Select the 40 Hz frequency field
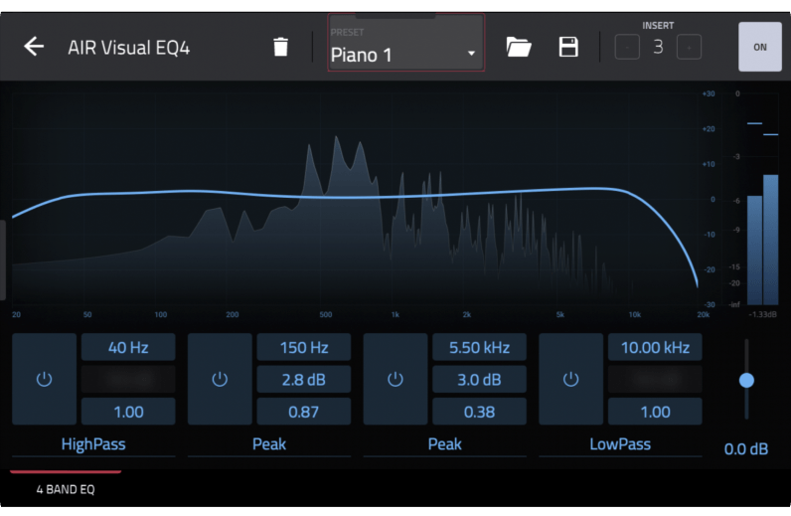The image size is (791, 516). [128, 347]
